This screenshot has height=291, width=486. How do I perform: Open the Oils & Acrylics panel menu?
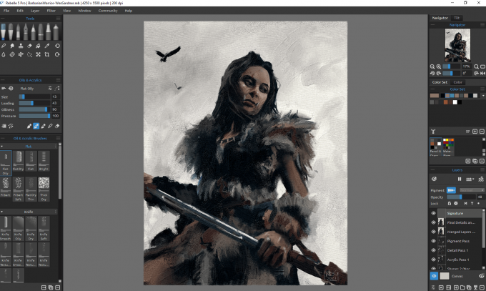click(58, 80)
